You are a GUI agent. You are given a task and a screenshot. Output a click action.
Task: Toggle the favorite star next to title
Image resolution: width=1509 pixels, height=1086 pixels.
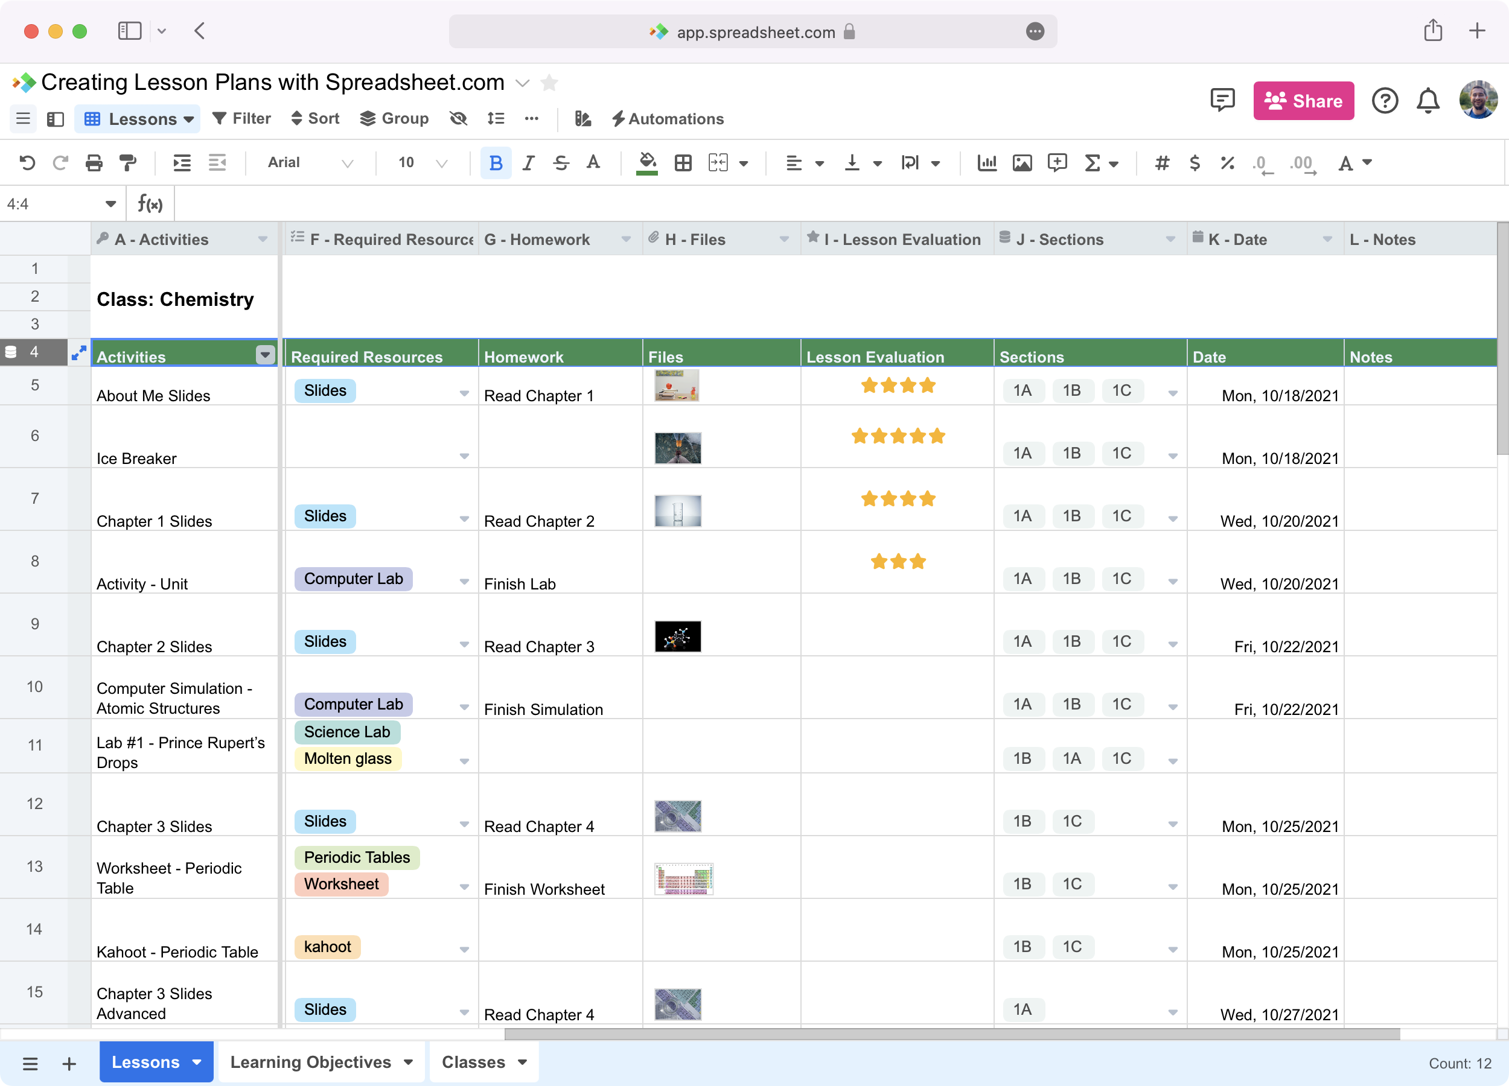pos(549,83)
